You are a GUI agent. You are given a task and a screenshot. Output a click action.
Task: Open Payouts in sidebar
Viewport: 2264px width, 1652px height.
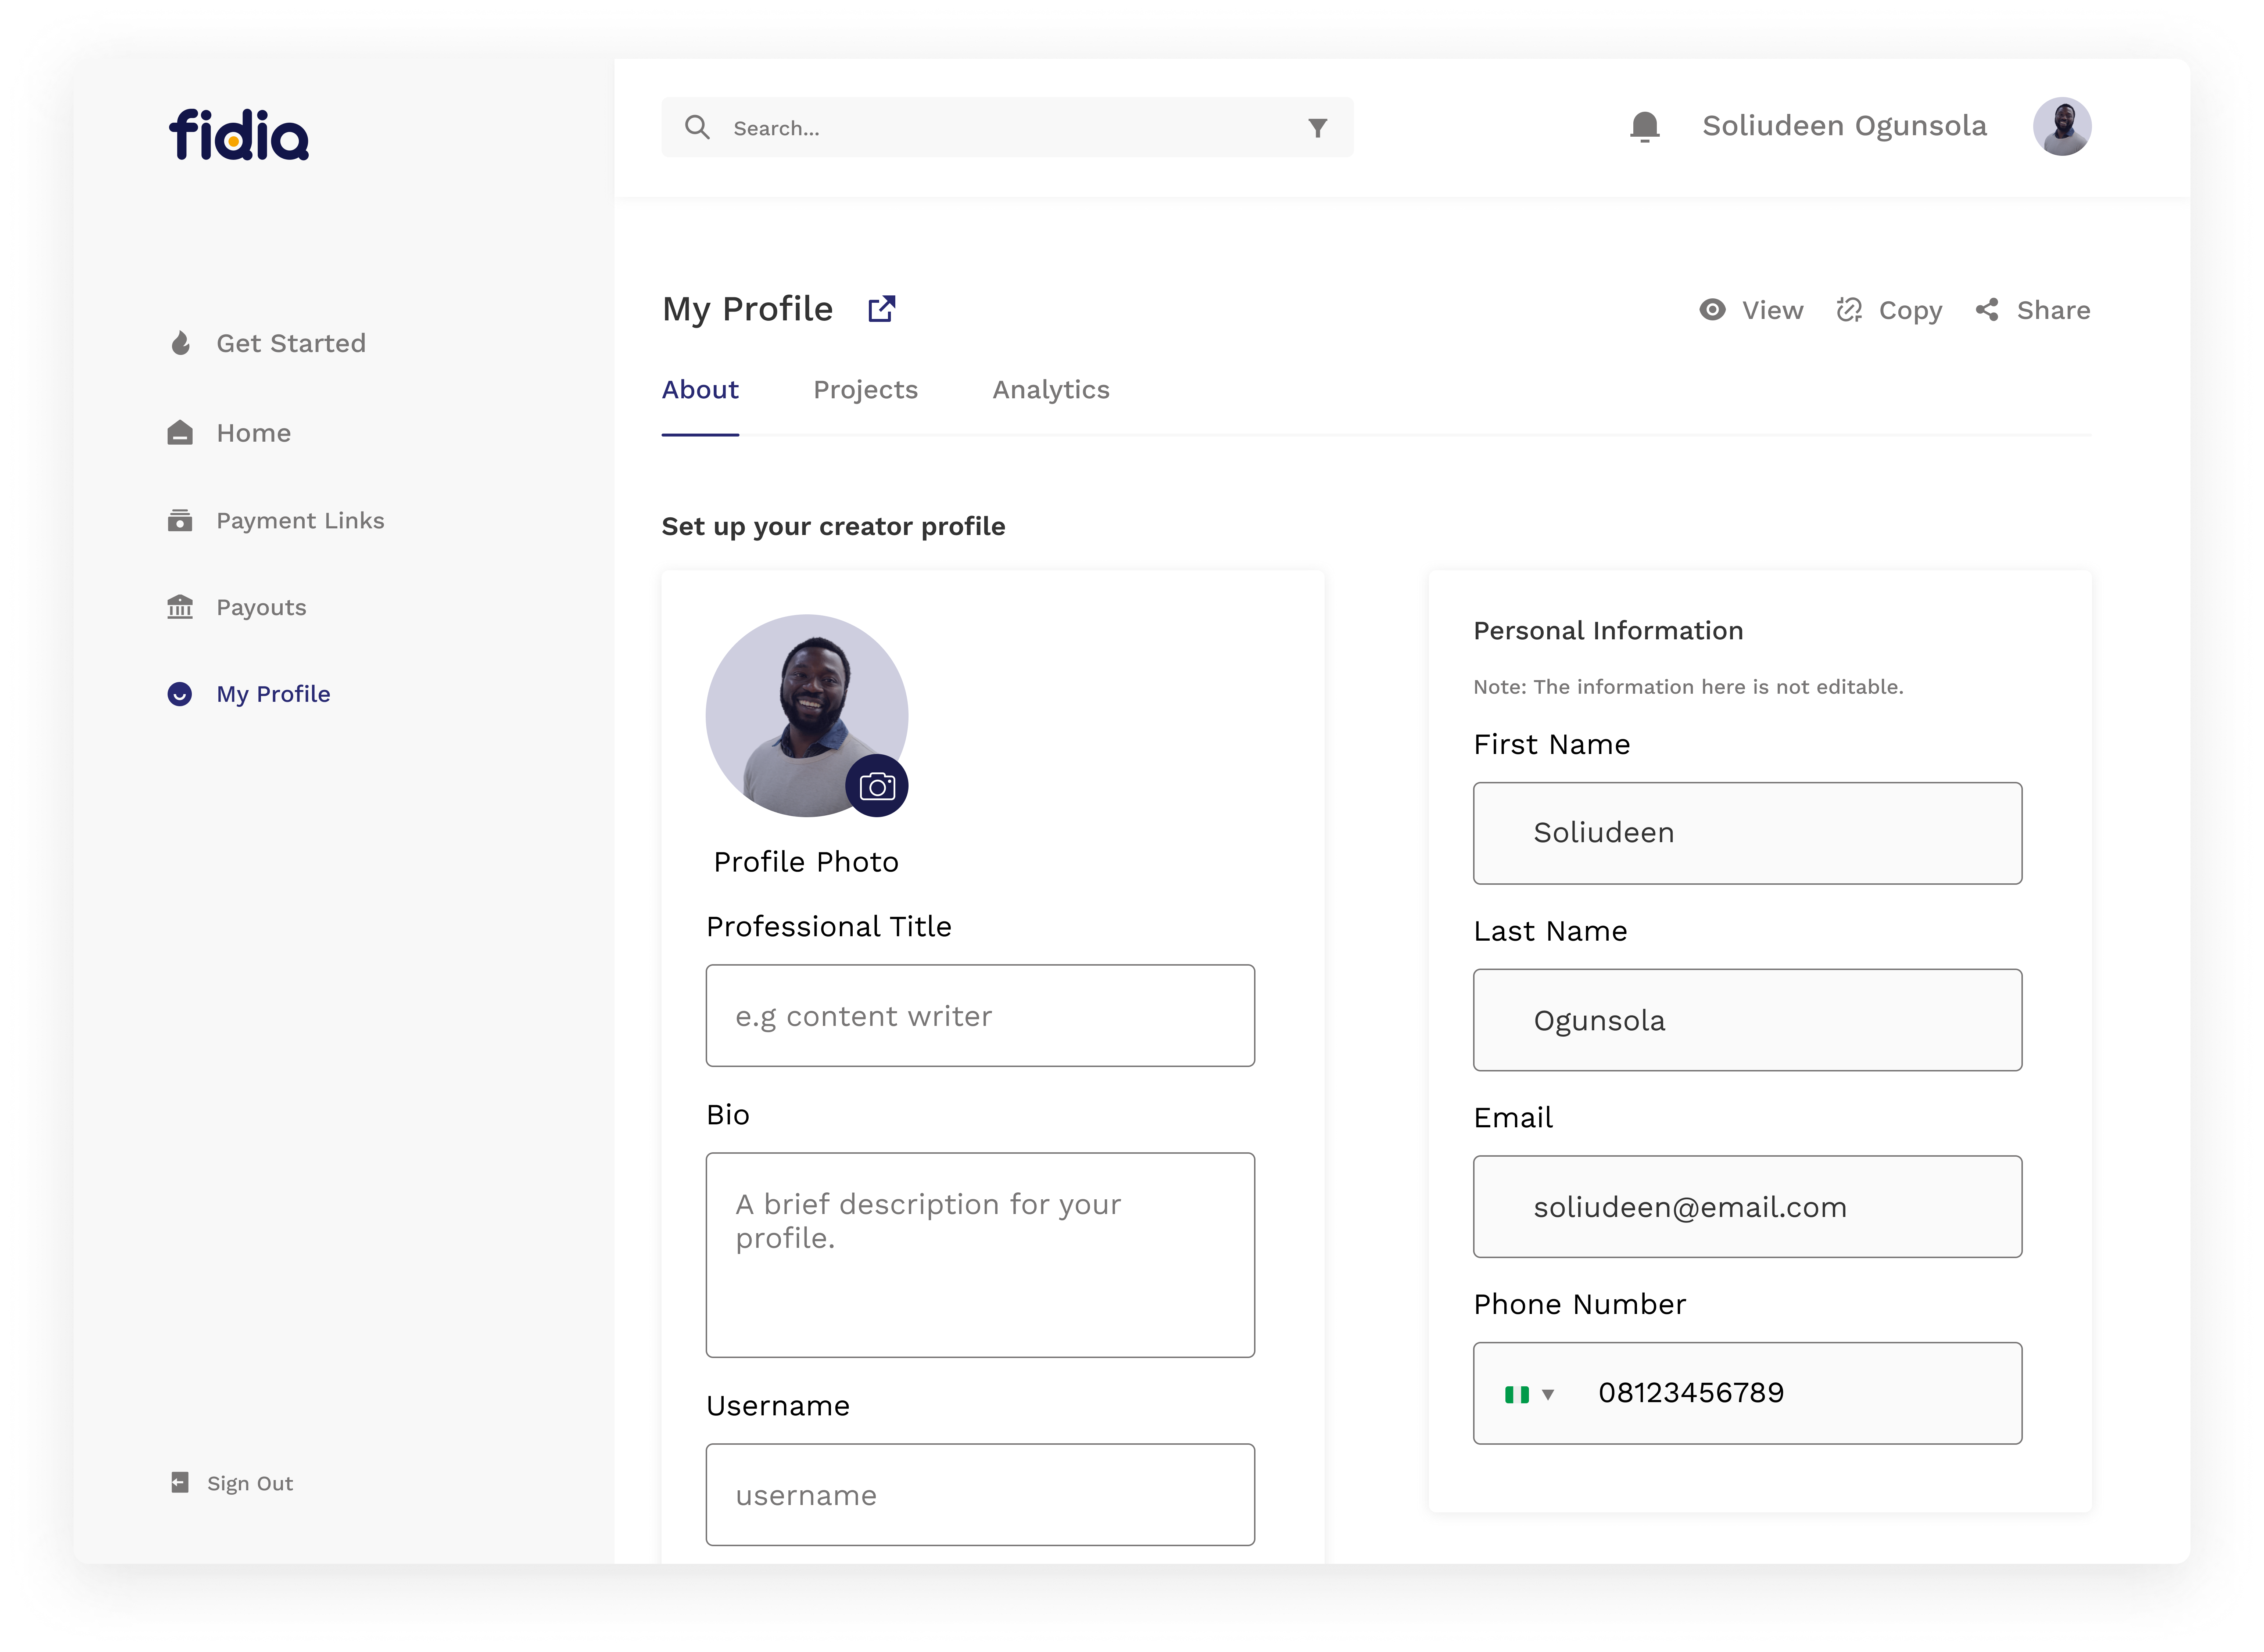261,608
